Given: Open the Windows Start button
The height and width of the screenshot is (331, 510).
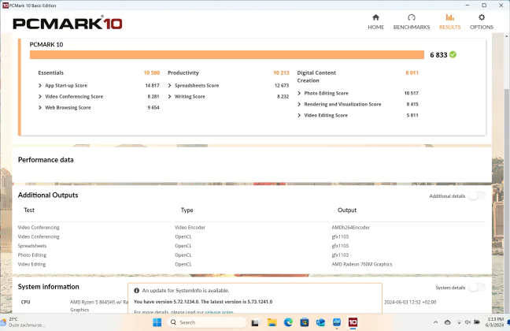Looking at the screenshot, I should point(157,322).
